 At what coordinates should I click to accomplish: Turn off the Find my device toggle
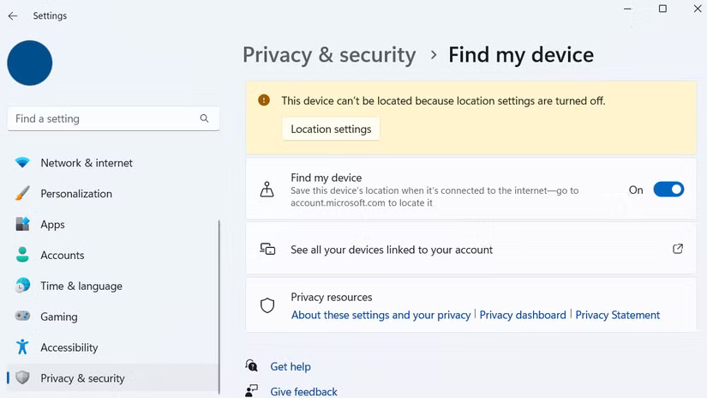tap(668, 190)
